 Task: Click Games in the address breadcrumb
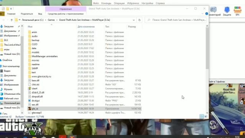coord(51,20)
